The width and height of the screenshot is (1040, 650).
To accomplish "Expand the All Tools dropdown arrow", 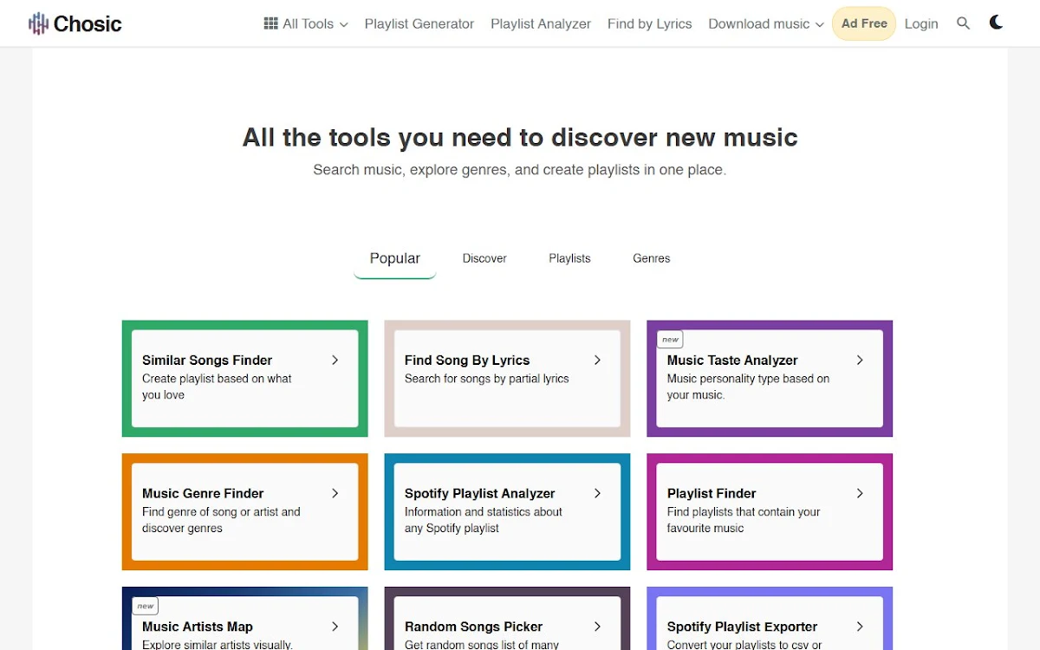I will point(344,25).
